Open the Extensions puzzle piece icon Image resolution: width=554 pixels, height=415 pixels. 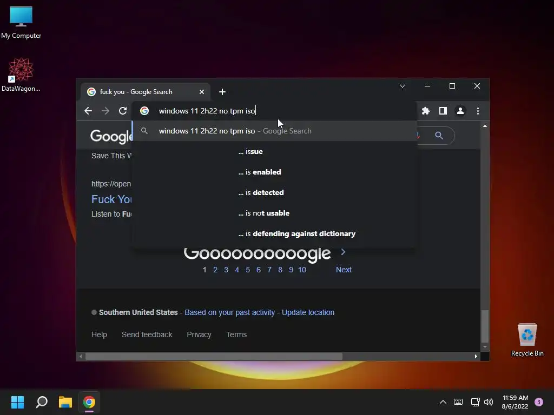click(426, 111)
